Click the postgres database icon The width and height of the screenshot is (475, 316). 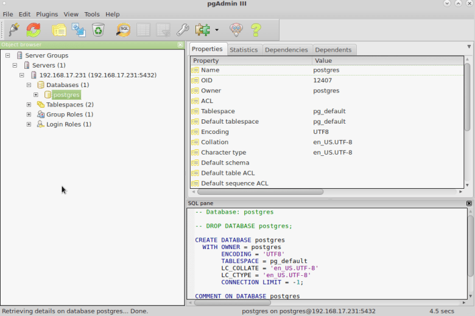[x=47, y=95]
